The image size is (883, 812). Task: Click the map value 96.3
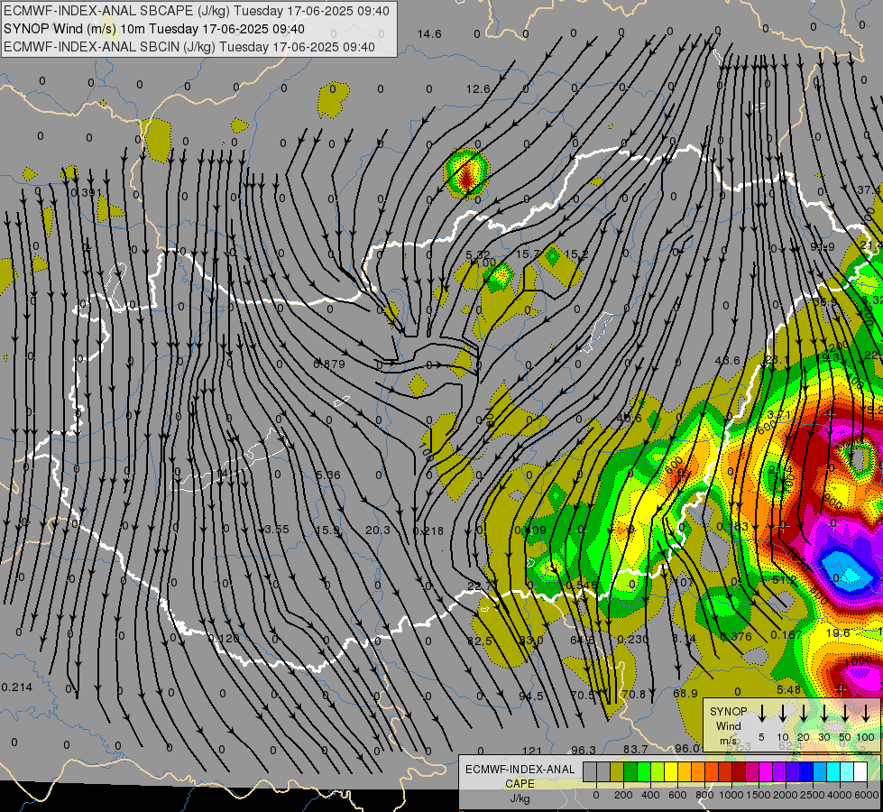pyautogui.click(x=584, y=750)
